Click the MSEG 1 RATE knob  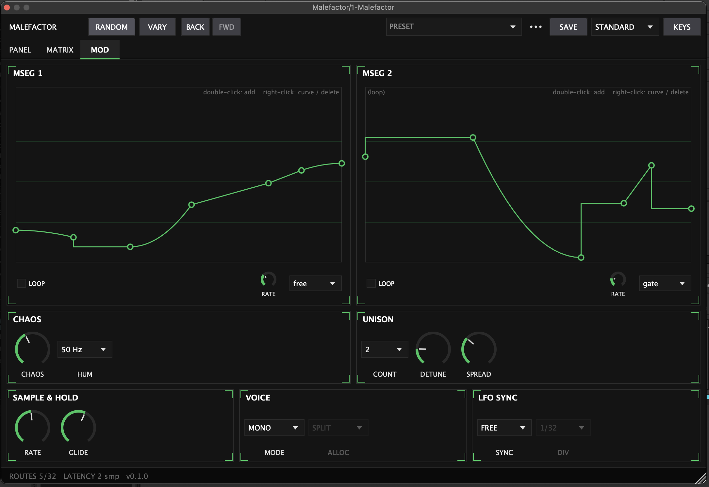pyautogui.click(x=268, y=280)
